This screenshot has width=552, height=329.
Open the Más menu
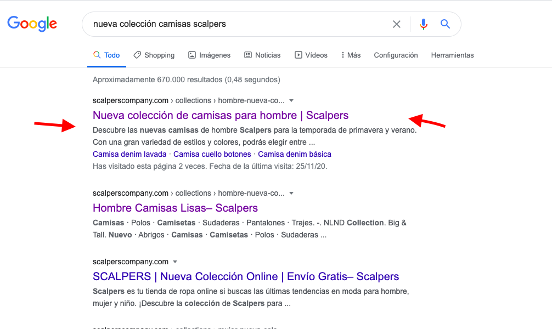[350, 55]
